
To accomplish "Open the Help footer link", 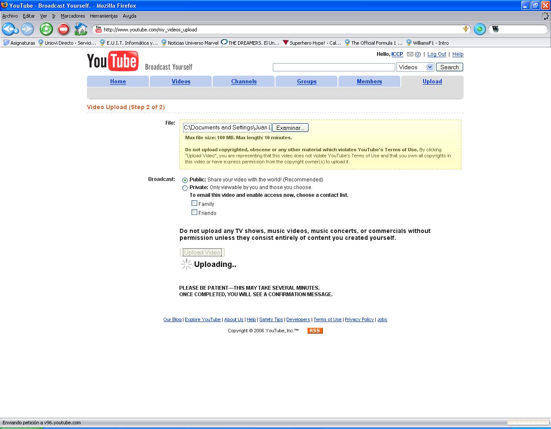I will (x=251, y=319).
